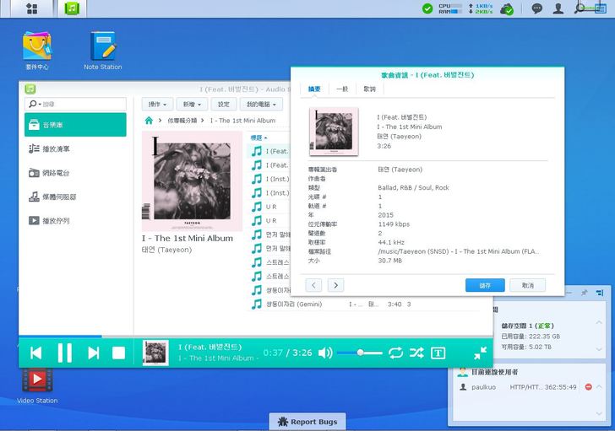This screenshot has height=431, width=615.
Task: Show lyrics with the T icon
Action: click(x=438, y=353)
